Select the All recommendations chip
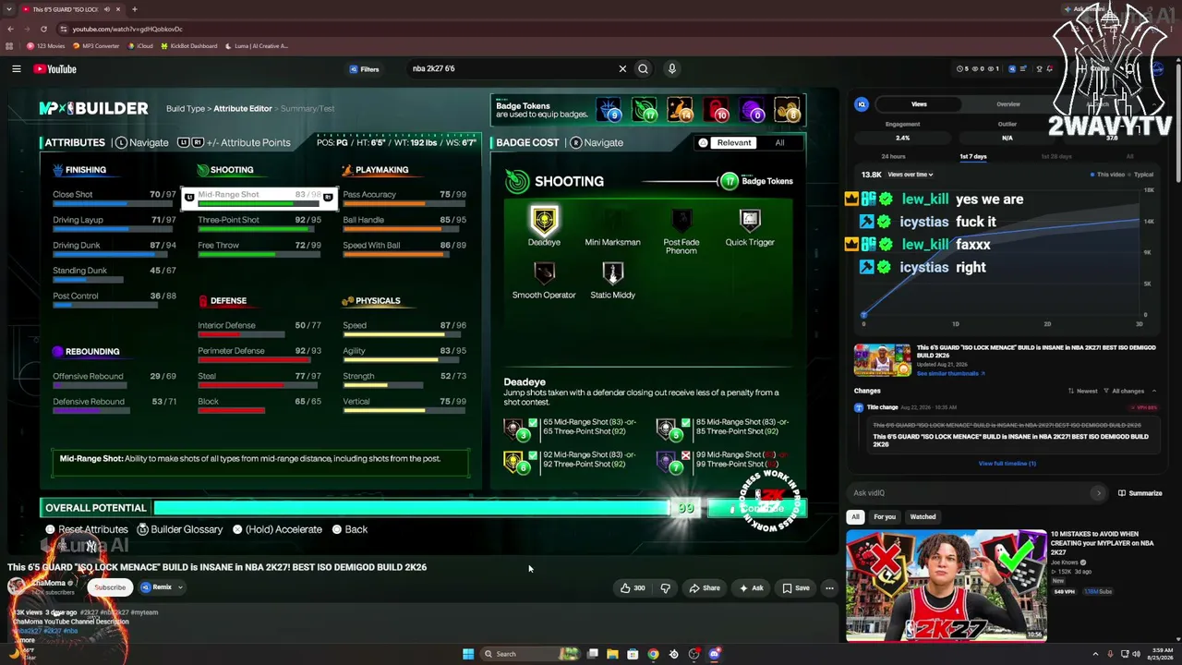 pyautogui.click(x=855, y=517)
